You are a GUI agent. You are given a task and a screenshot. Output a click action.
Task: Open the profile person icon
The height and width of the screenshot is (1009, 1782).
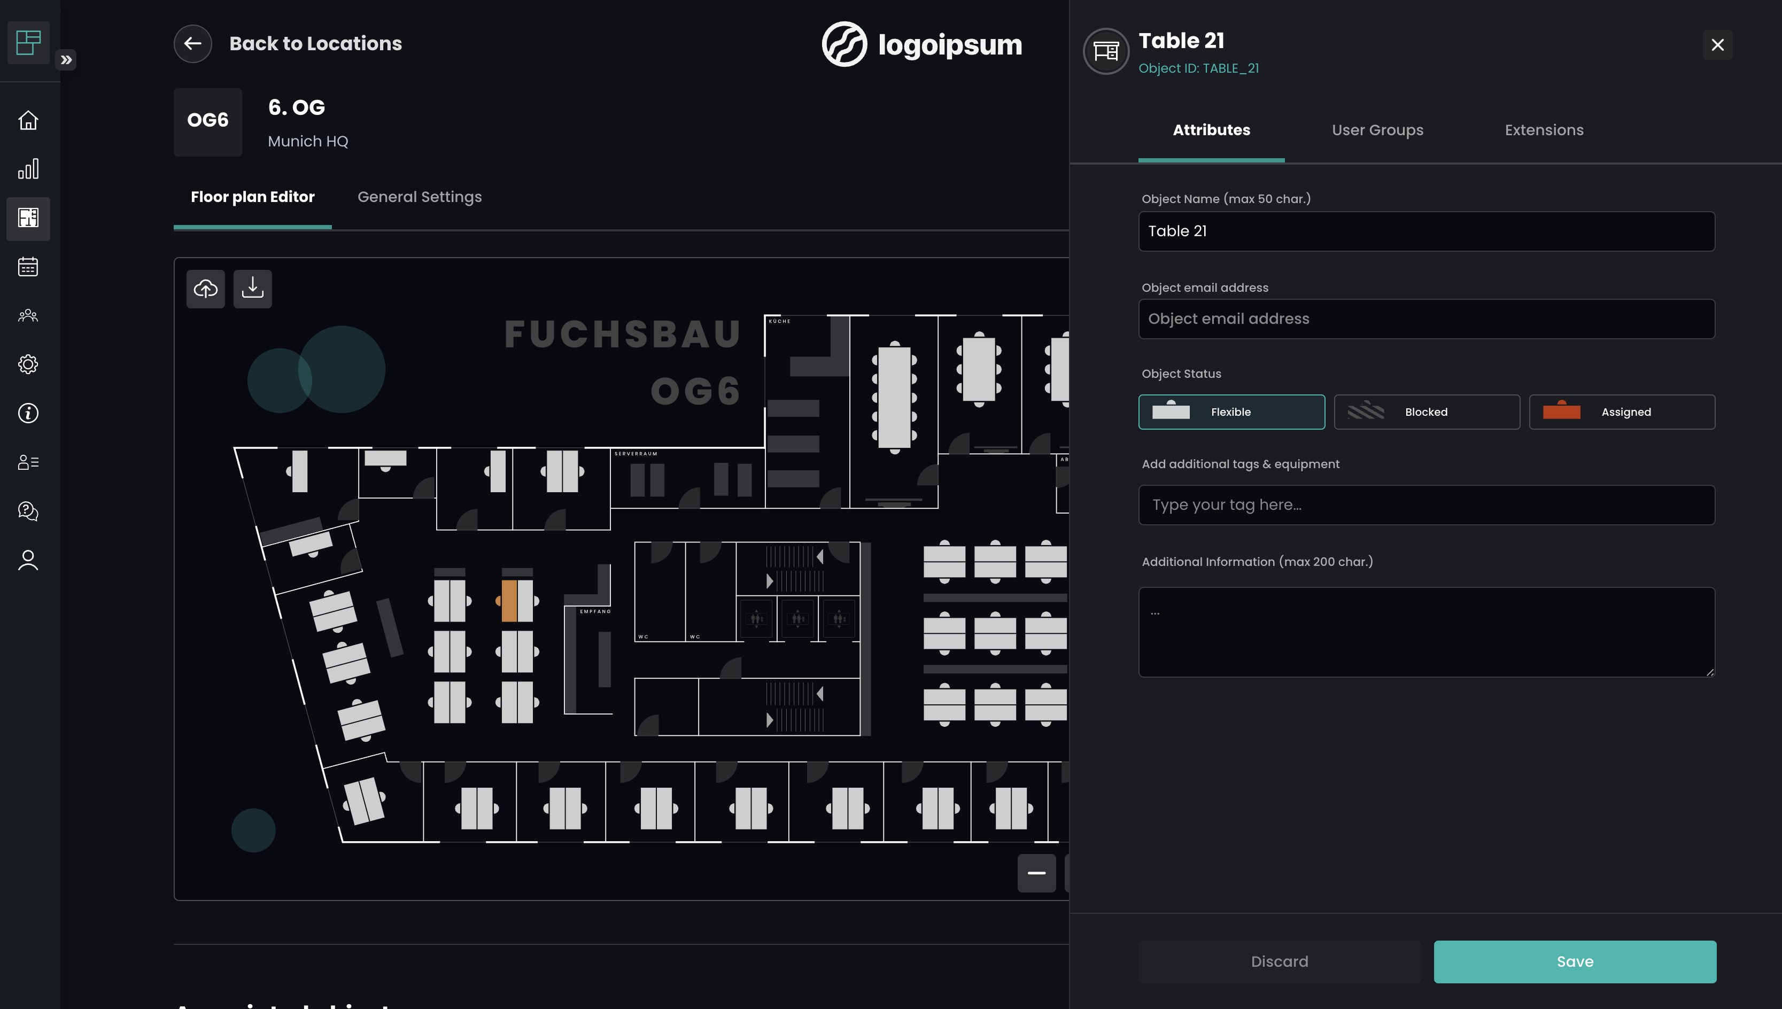coord(28,560)
